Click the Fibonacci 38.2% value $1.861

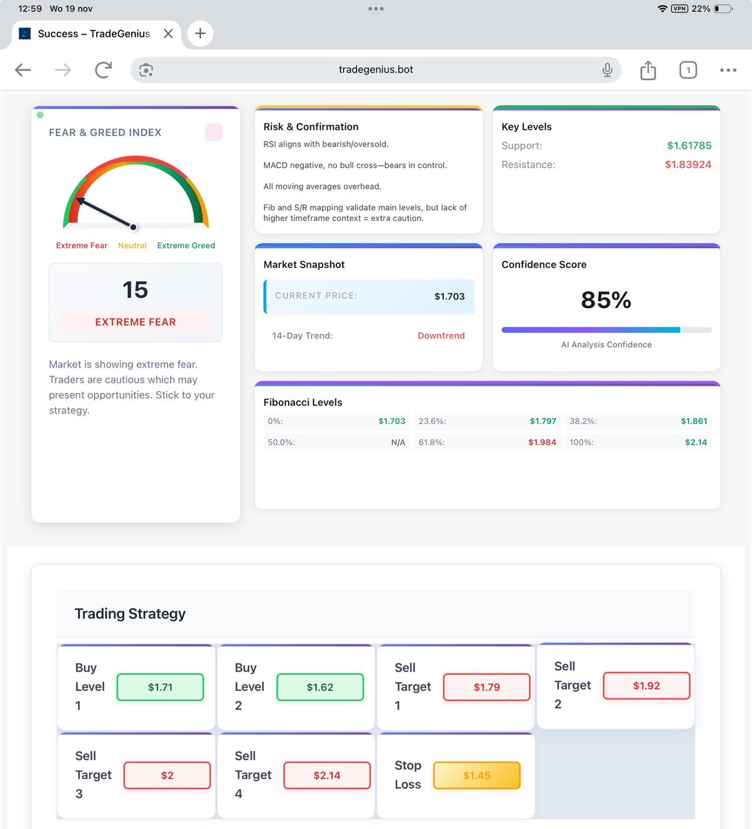(x=694, y=421)
